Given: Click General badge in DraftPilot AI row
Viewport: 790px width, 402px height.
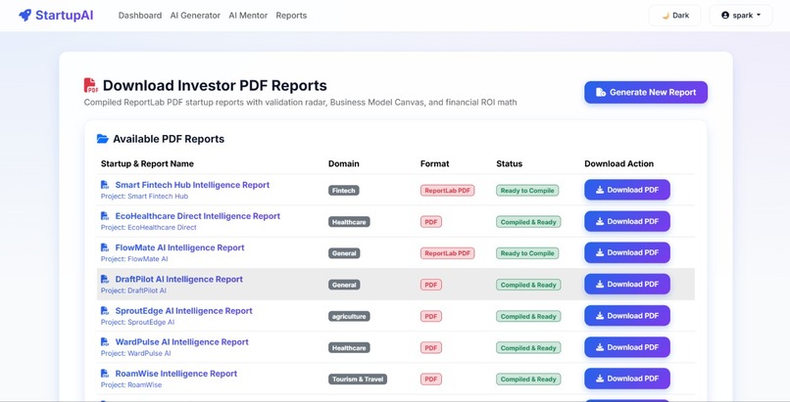Looking at the screenshot, I should 344,285.
